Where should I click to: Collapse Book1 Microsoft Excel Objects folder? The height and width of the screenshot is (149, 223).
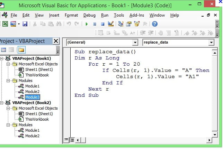[8, 64]
